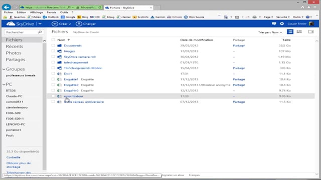Click the Documents folder icon
This screenshot has height=180, width=321.
[59, 45]
